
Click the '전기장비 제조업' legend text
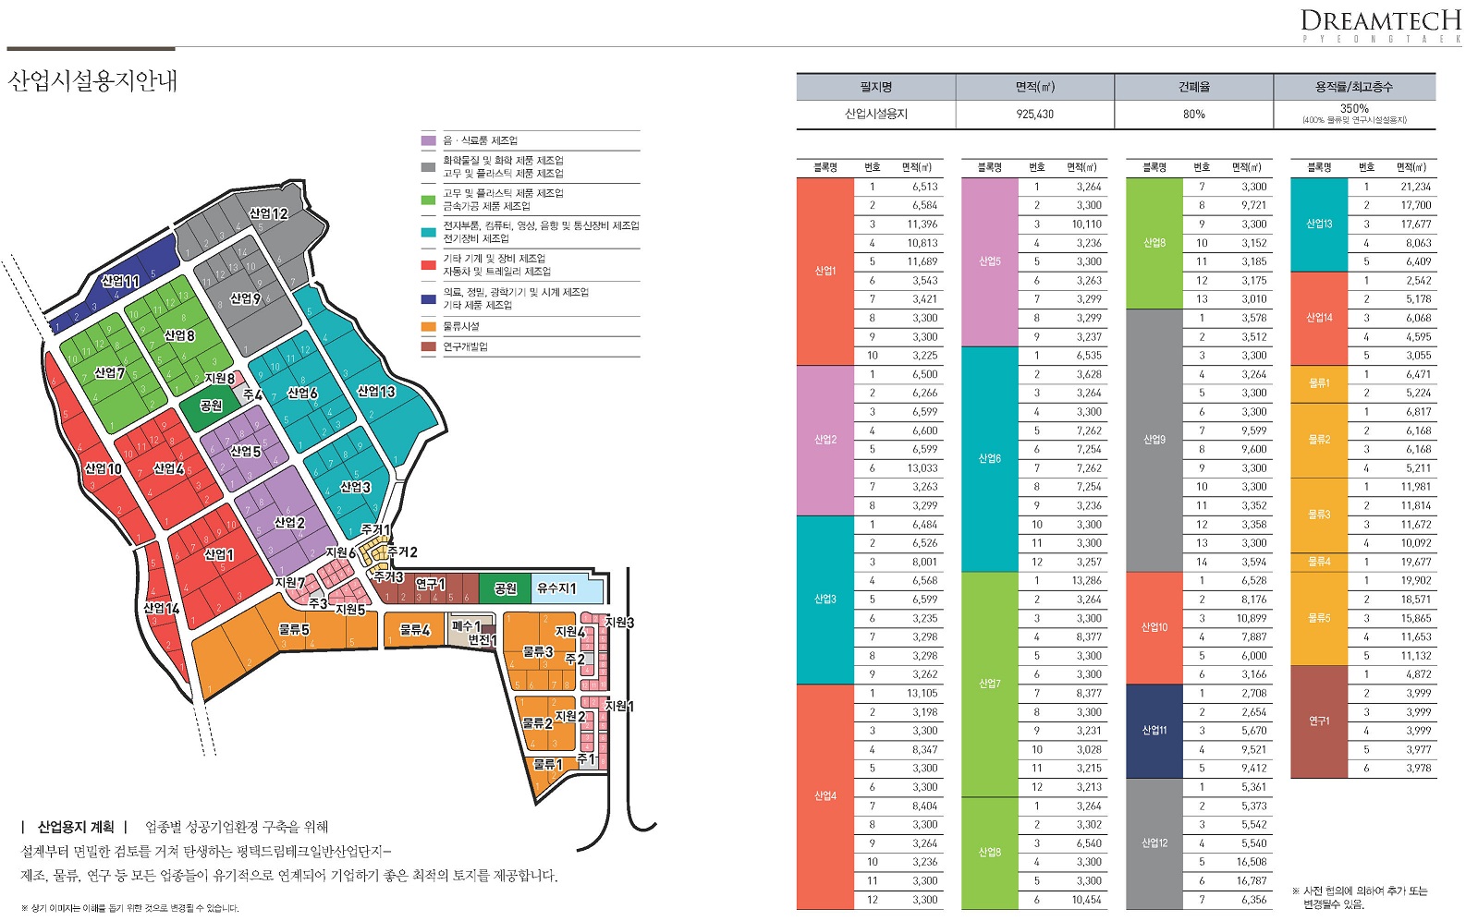coord(475,238)
